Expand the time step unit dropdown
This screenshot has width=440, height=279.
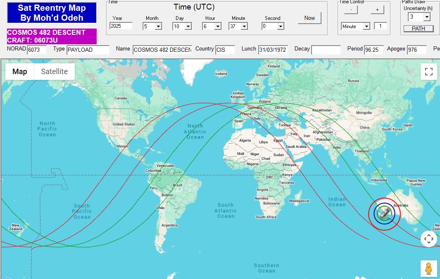pyautogui.click(x=366, y=26)
